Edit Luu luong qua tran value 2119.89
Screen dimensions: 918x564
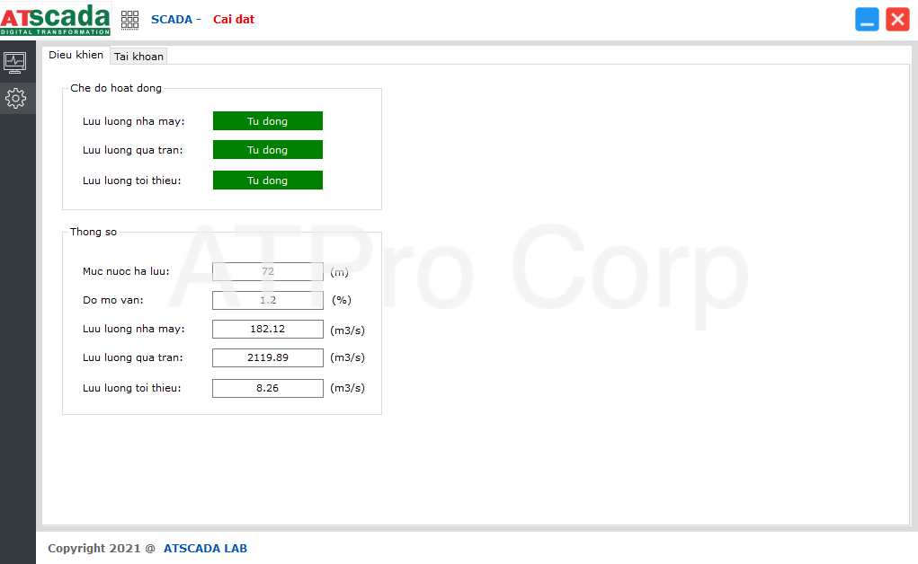(267, 357)
